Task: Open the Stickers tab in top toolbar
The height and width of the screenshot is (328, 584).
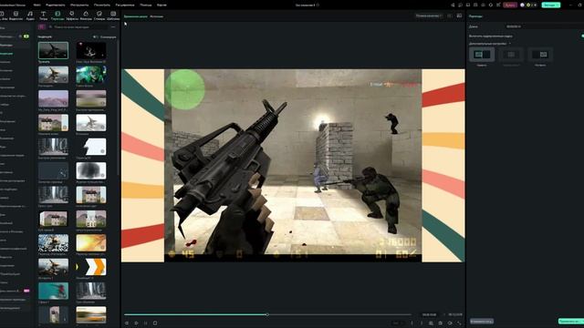Action: point(99,15)
